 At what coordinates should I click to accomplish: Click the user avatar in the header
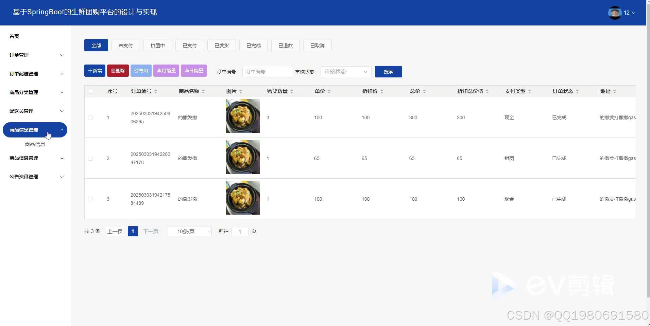click(x=615, y=13)
